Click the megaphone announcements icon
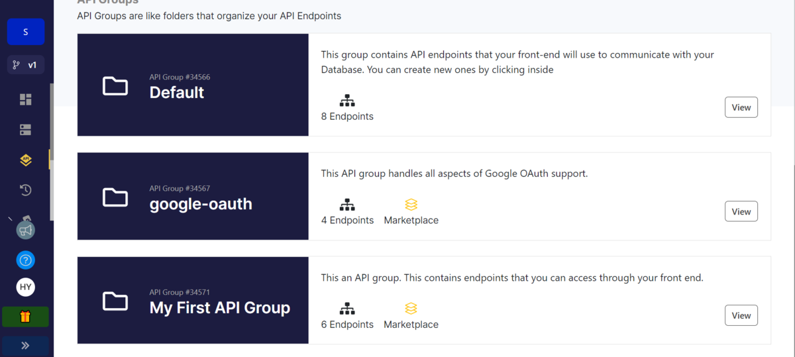 tap(26, 230)
